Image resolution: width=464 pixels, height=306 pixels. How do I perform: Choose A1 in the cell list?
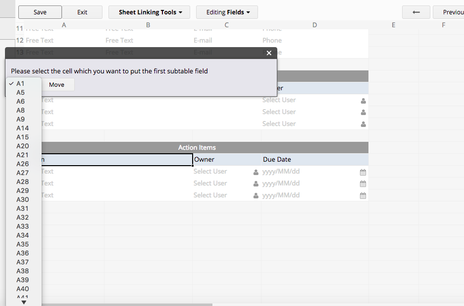tap(24, 83)
